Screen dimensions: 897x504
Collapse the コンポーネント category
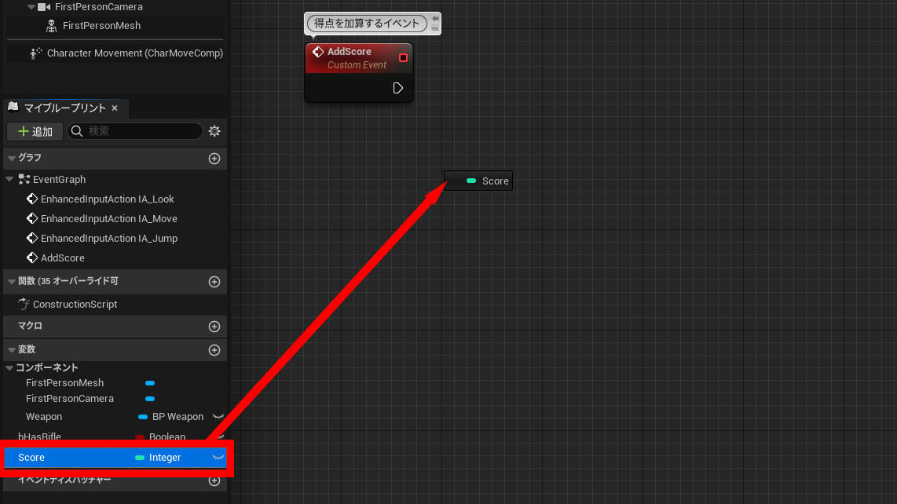pos(9,368)
